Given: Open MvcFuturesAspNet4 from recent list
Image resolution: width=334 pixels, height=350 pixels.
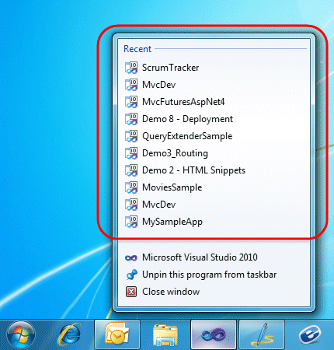Looking at the screenshot, I should (x=214, y=102).
